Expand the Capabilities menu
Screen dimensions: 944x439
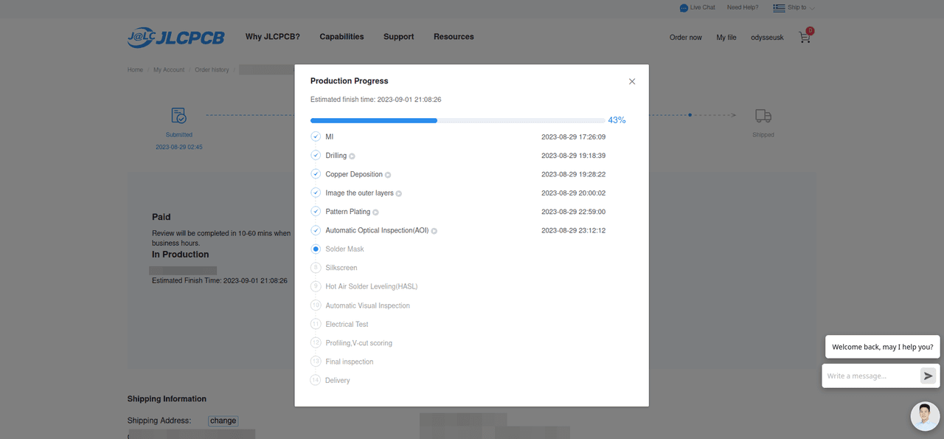(341, 37)
